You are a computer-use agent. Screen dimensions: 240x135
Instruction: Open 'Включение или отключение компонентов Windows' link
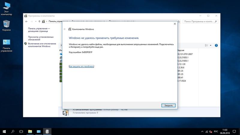pos(42,45)
